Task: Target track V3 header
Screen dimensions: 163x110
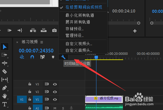Action: (x=37, y=84)
